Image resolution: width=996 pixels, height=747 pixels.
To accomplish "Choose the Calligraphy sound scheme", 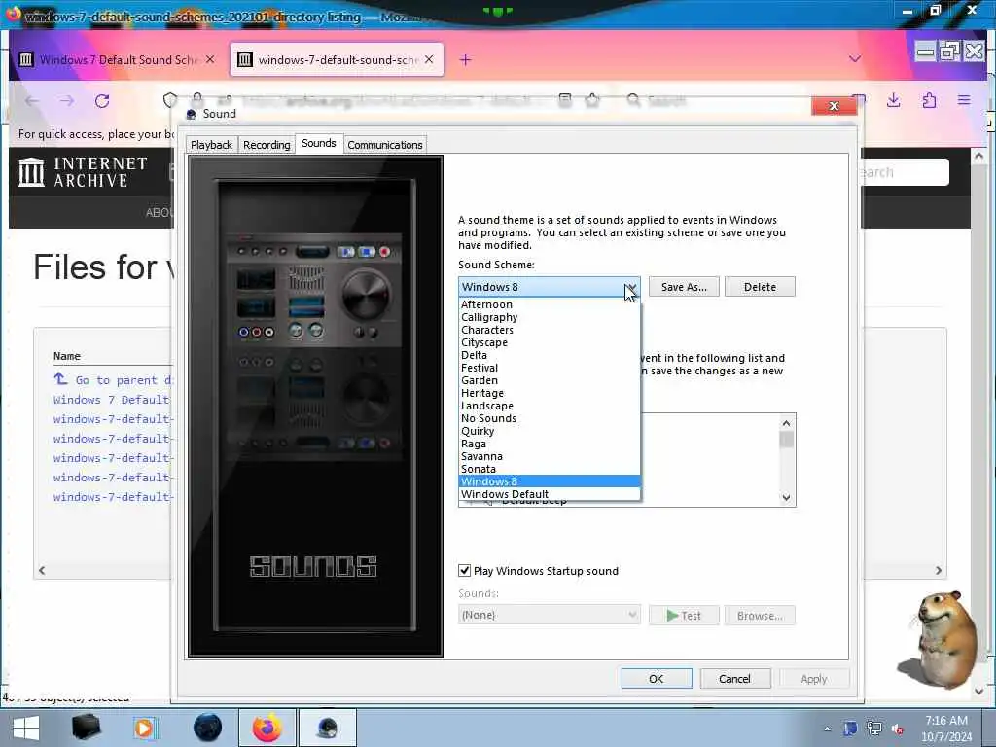I will pyautogui.click(x=549, y=318).
